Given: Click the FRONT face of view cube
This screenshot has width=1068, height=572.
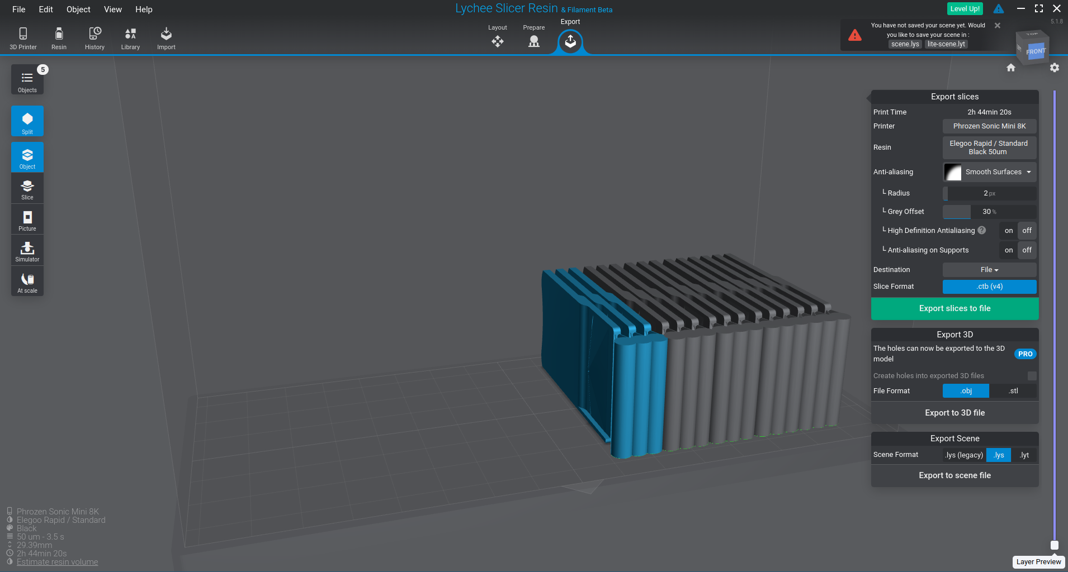Looking at the screenshot, I should click(1036, 51).
